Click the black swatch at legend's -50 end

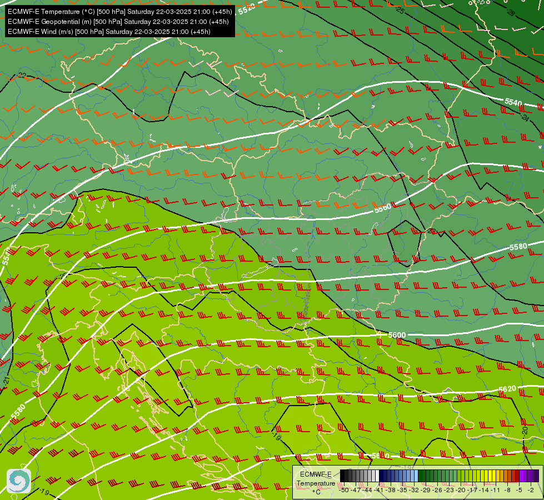(342, 476)
